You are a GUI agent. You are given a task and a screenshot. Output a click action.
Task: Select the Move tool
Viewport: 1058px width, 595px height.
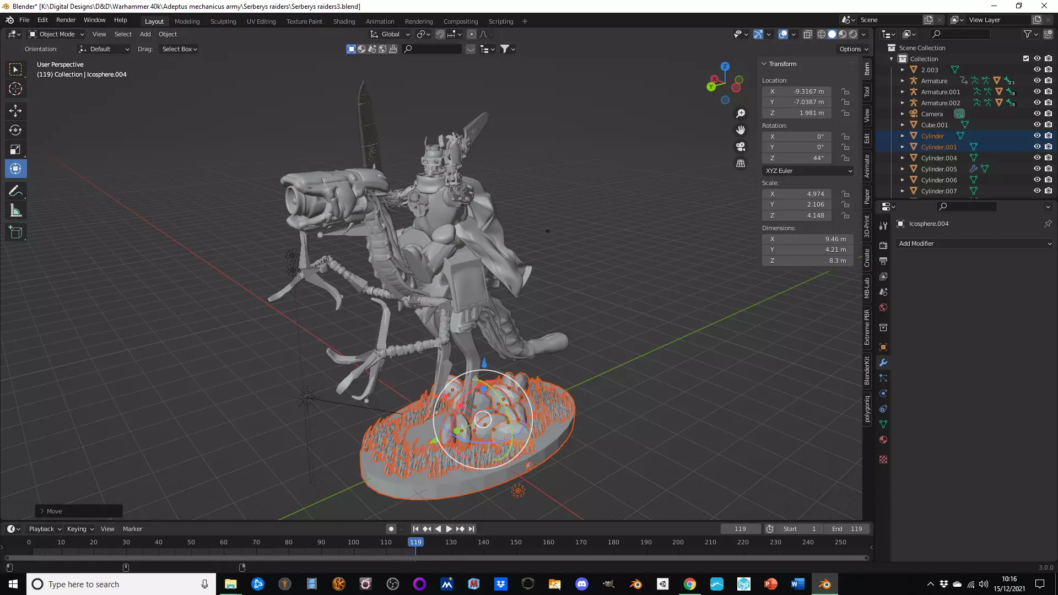coord(15,111)
